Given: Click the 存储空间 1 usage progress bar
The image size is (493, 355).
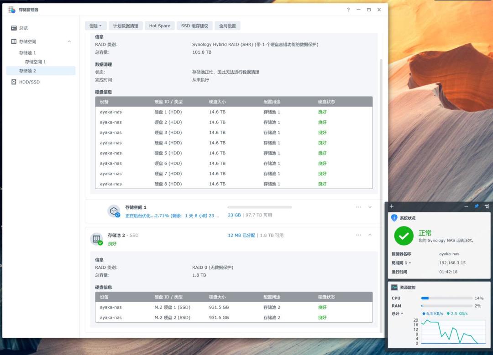Looking at the screenshot, I should tap(260, 207).
